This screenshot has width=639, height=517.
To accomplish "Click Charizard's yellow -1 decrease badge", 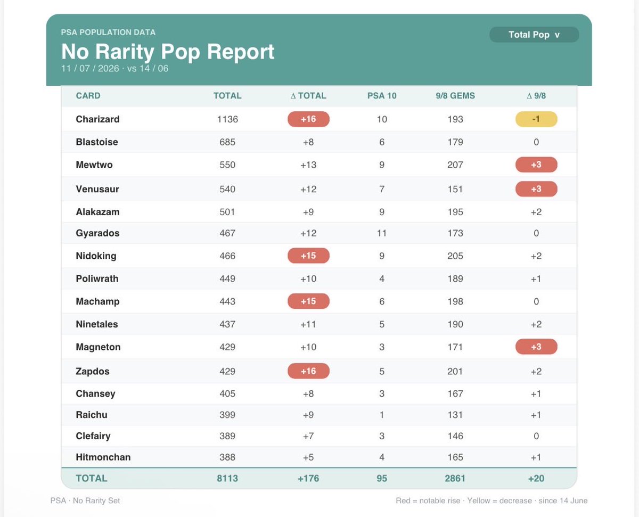I will point(536,119).
